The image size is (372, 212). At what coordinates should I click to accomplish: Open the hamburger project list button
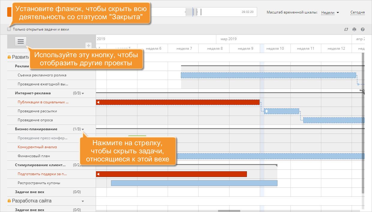[21, 42]
